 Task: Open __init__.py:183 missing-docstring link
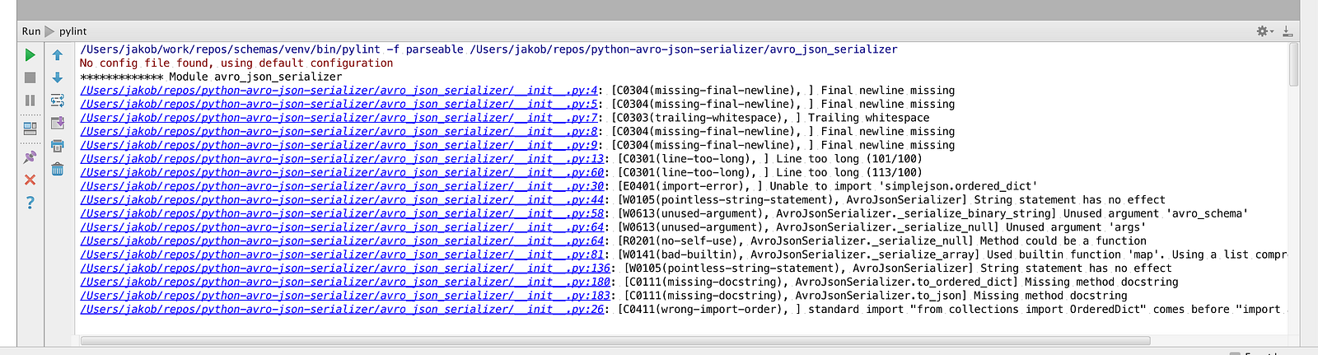pyautogui.click(x=346, y=296)
